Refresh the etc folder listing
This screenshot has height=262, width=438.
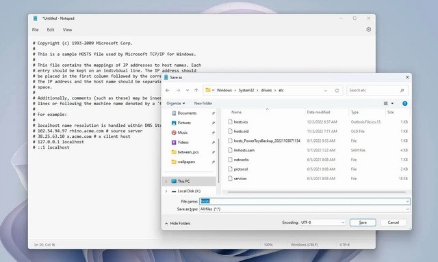pyautogui.click(x=337, y=91)
